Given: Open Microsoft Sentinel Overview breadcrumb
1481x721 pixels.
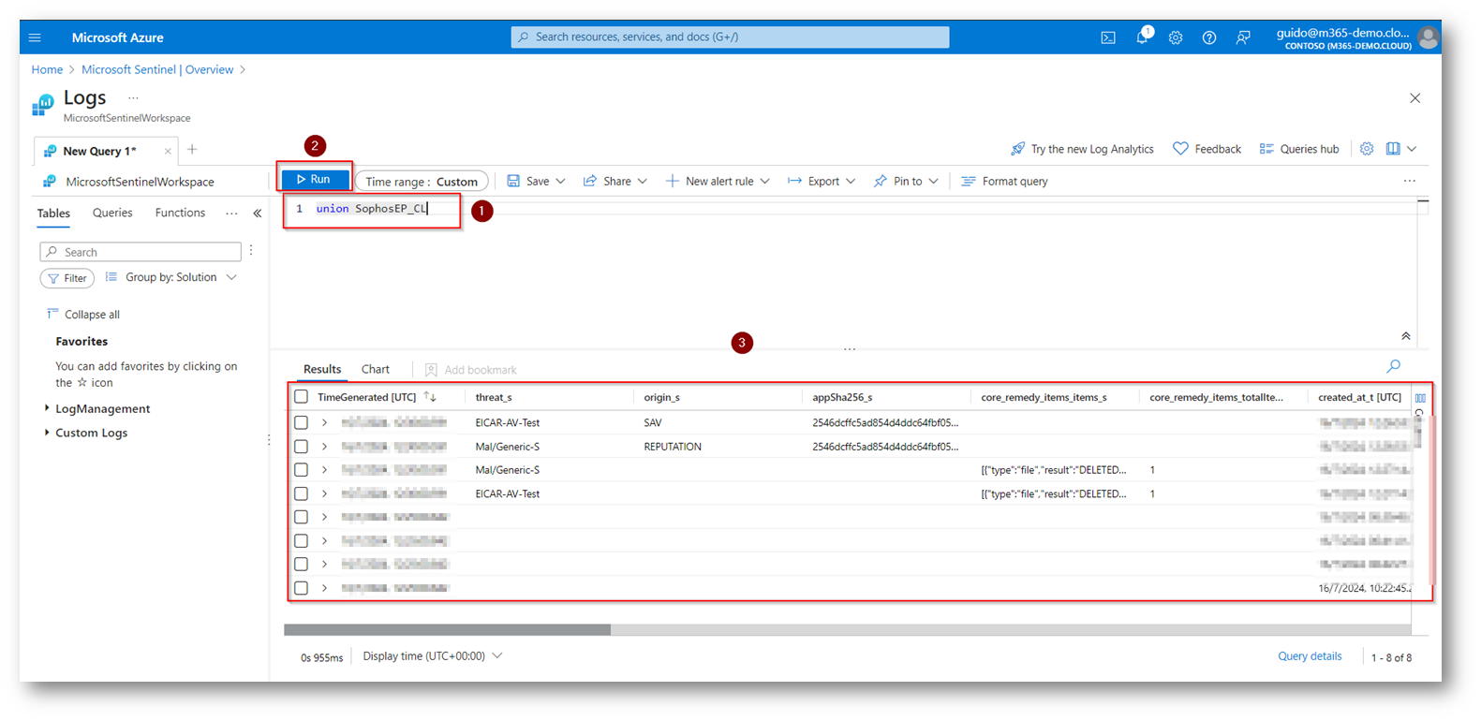Looking at the screenshot, I should click(157, 69).
